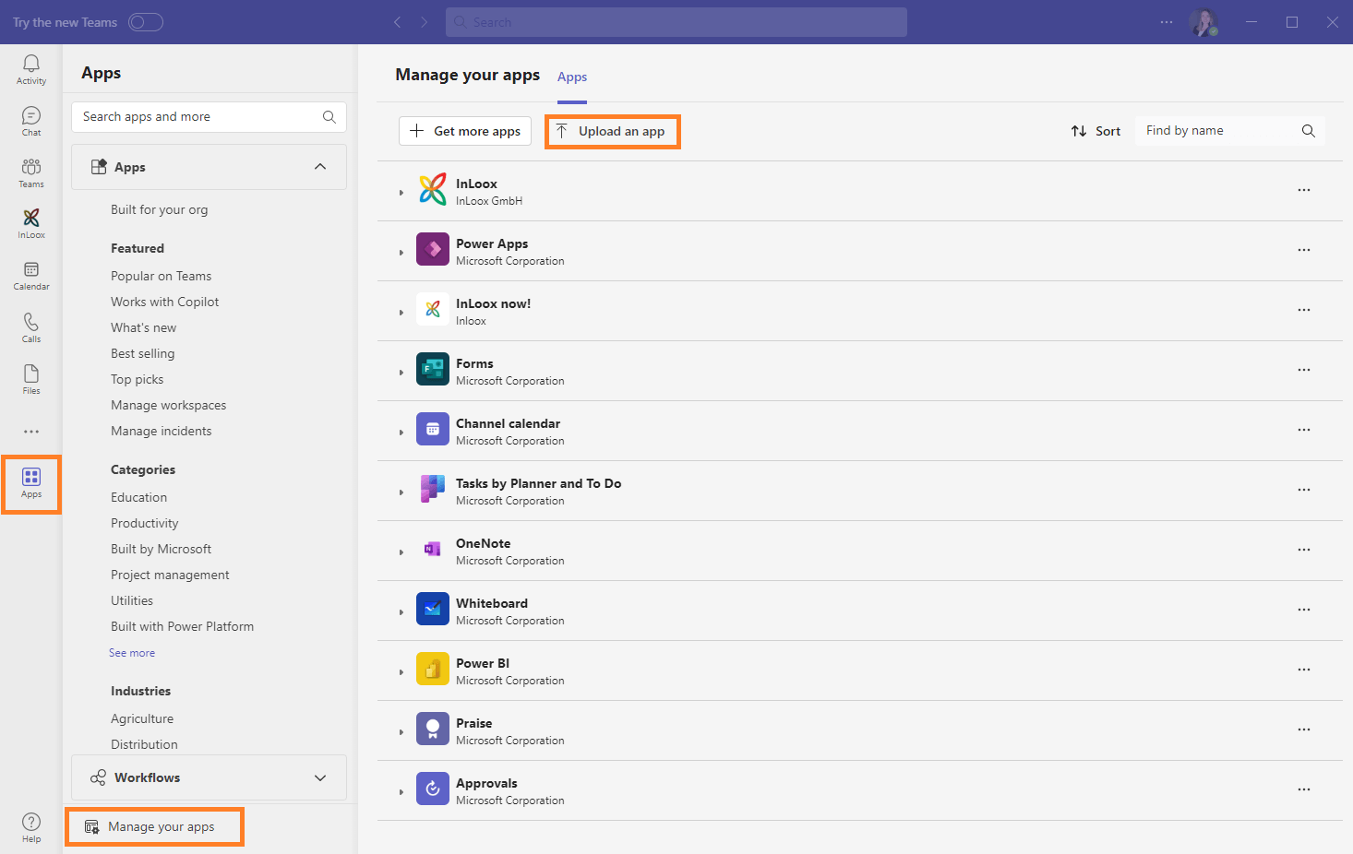Click the Approvals app icon
This screenshot has width=1353, height=854.
click(x=433, y=789)
